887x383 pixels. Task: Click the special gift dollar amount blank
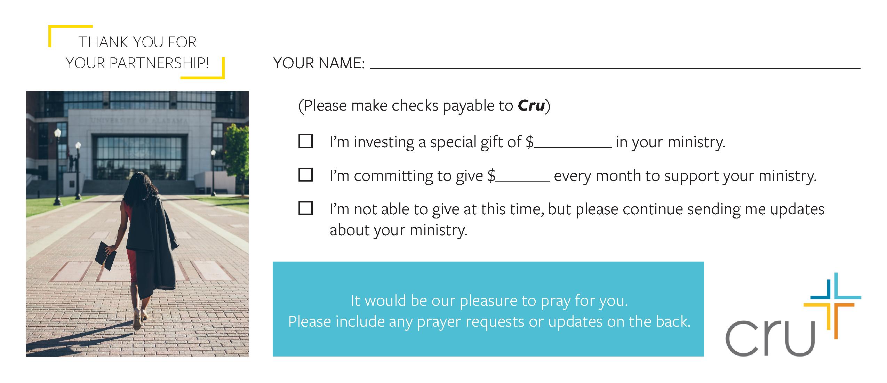(573, 142)
